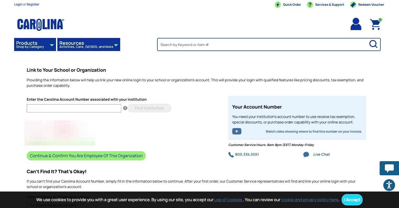
Task: Click the Live Chat speech bubble icon
Action: 306,155
